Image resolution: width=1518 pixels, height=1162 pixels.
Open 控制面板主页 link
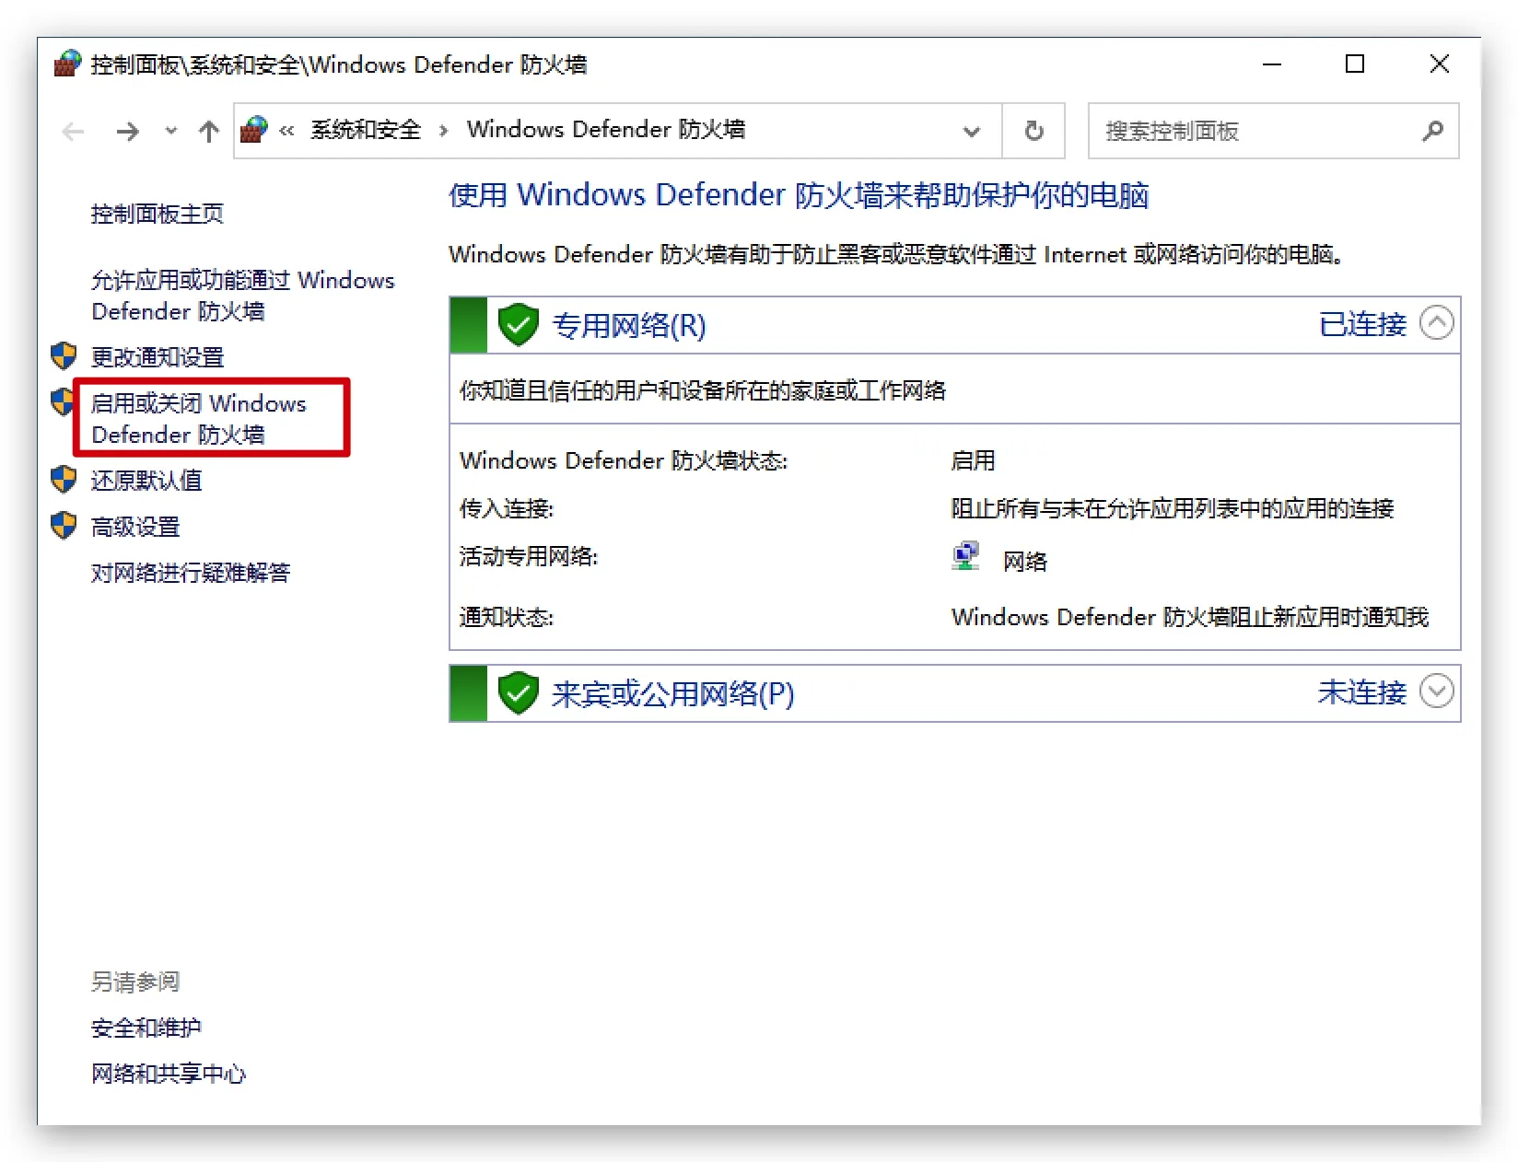[158, 214]
